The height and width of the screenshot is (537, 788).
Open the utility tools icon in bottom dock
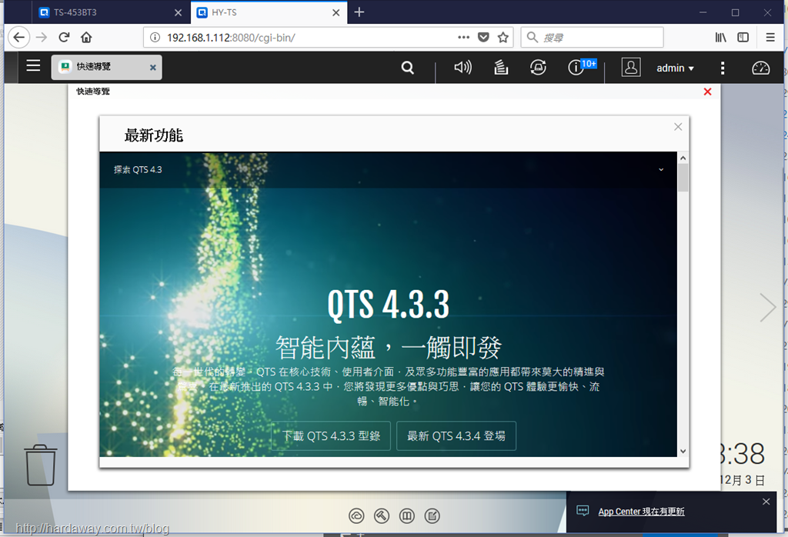[x=382, y=515]
